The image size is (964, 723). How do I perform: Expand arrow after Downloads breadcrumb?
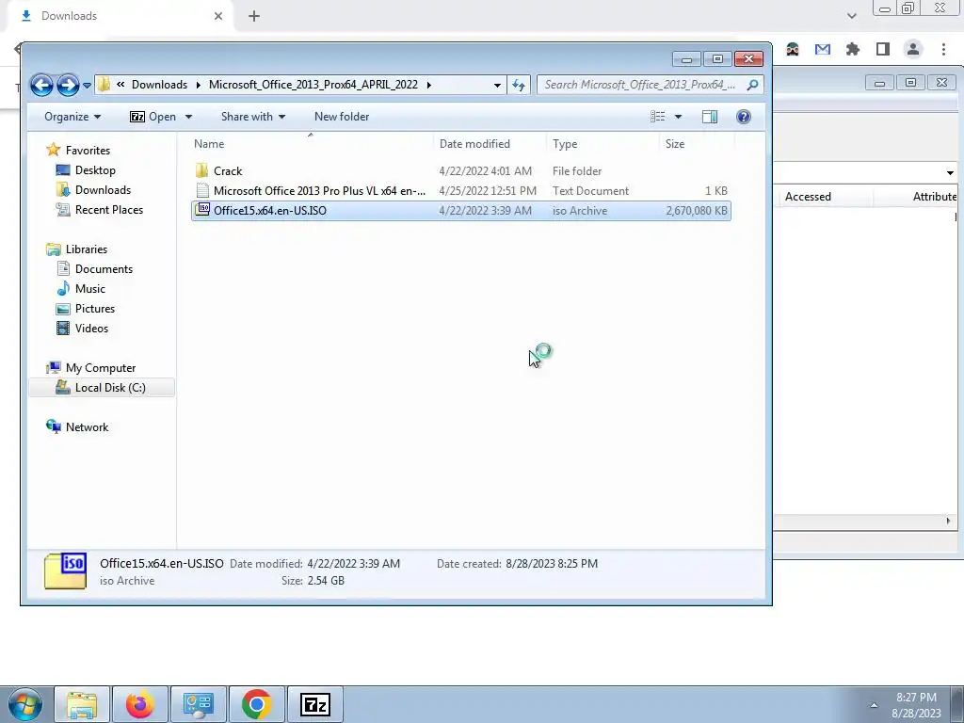click(198, 85)
